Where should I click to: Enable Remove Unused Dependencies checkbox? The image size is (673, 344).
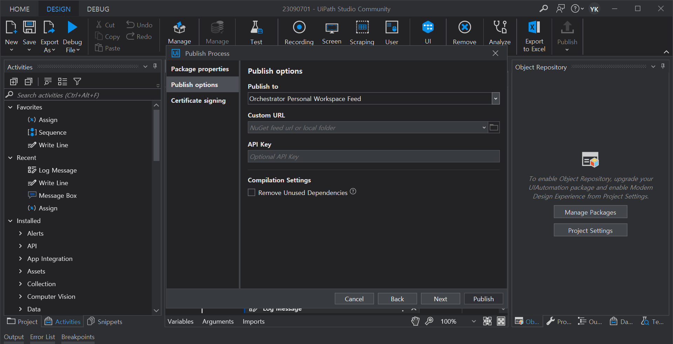point(251,193)
